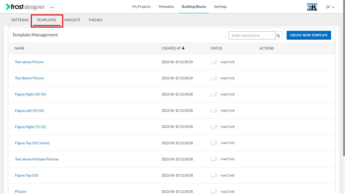Click the Template Management heading

point(35,35)
